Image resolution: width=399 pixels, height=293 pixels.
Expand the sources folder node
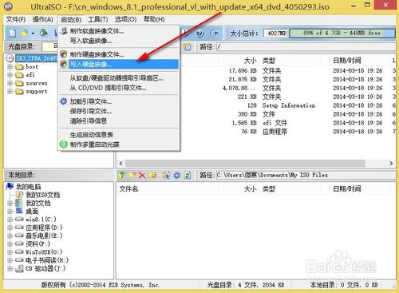pyautogui.click(x=10, y=83)
